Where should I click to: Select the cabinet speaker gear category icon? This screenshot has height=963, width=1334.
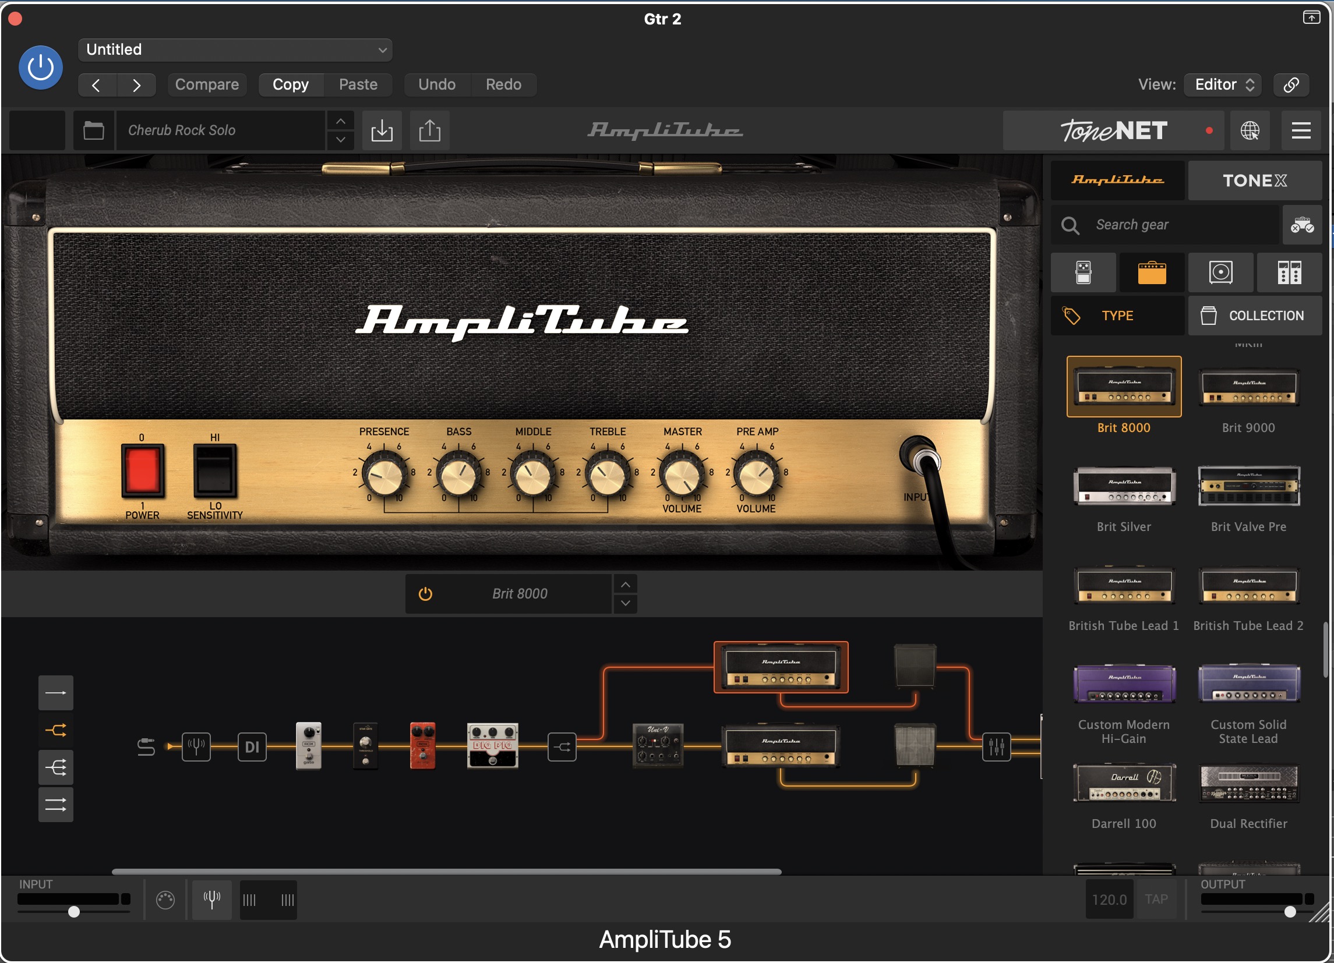tap(1220, 272)
